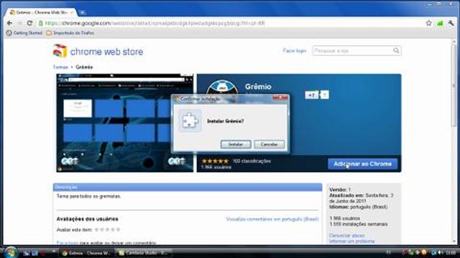The height and width of the screenshot is (258, 460).
Task: Open a new tab with plus button
Action: click(x=83, y=12)
